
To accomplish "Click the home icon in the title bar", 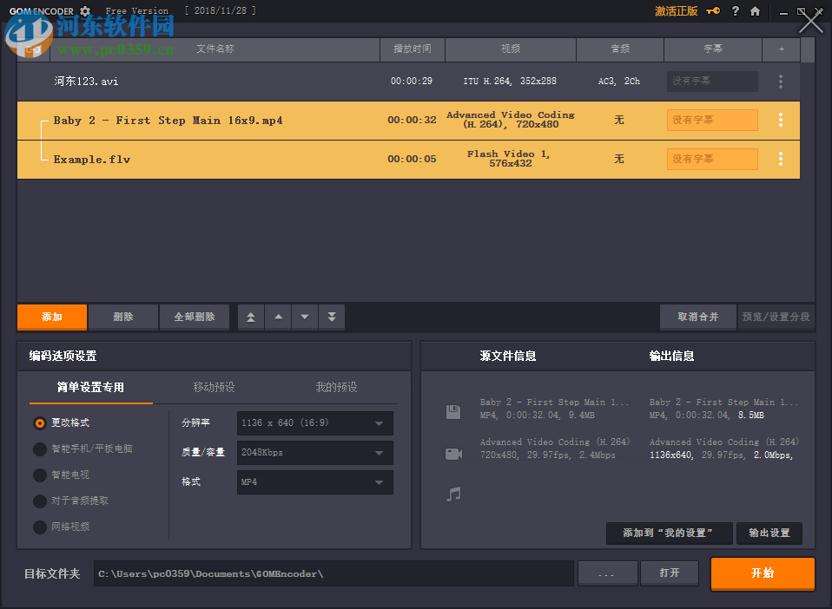I will tap(755, 11).
